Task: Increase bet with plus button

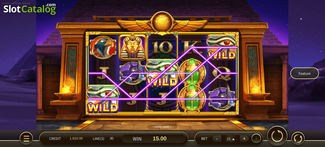Action: coord(244,139)
